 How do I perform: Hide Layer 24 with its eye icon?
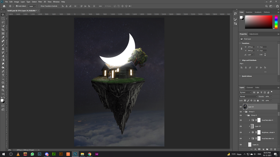[x=241, y=107]
